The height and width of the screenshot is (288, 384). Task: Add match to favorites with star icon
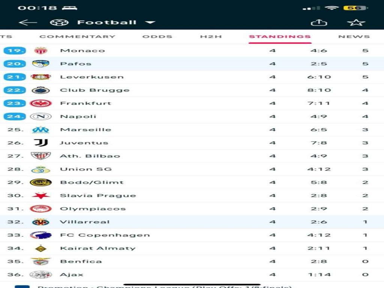[x=356, y=22]
